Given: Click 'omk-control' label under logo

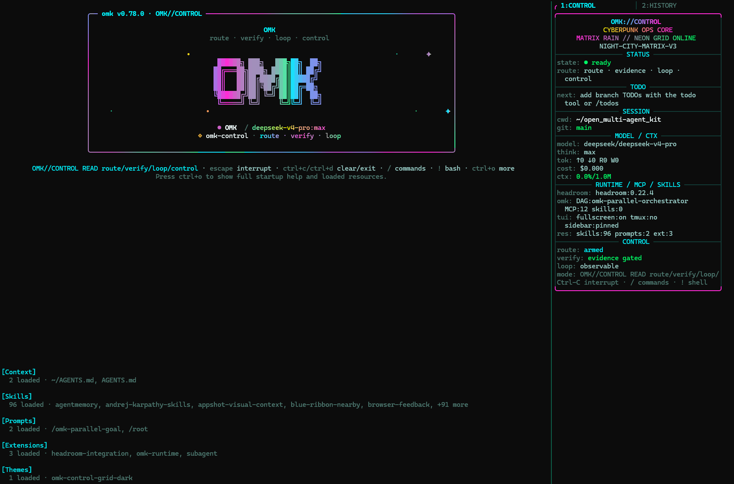Looking at the screenshot, I should pos(227,136).
